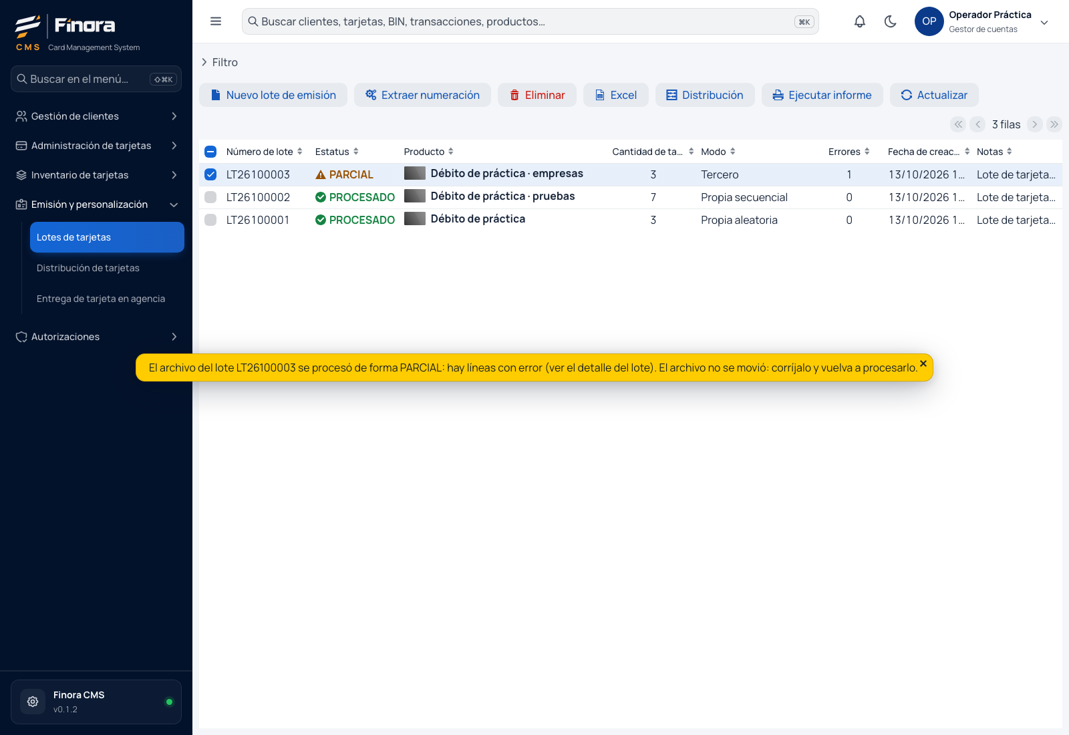Expand Gestión de clientes menu

click(96, 116)
